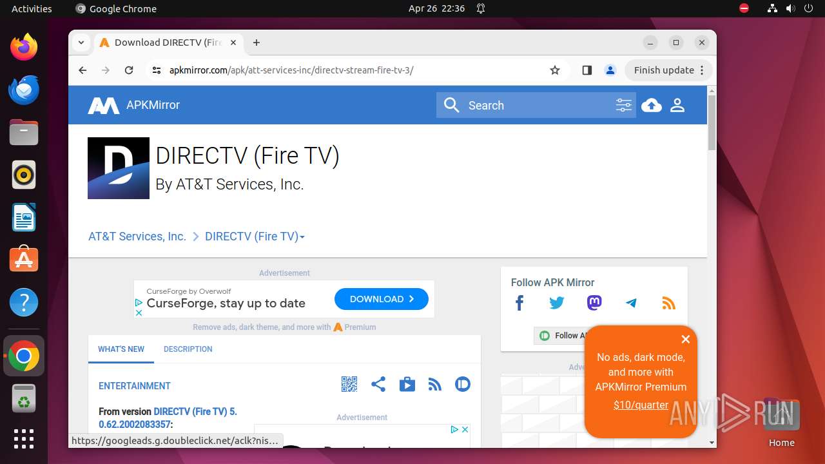Open Files from the dock

[x=24, y=132]
